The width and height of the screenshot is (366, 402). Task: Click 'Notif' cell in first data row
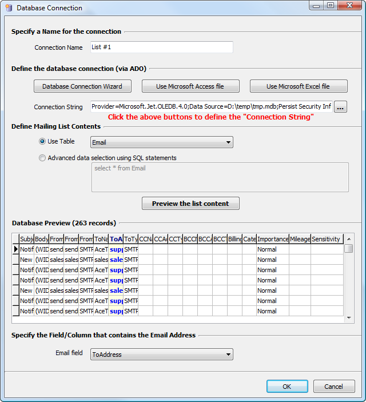click(27, 249)
